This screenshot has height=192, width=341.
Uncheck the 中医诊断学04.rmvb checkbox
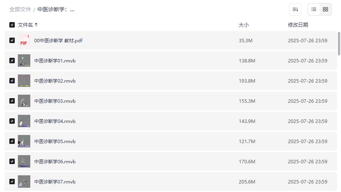point(12,121)
